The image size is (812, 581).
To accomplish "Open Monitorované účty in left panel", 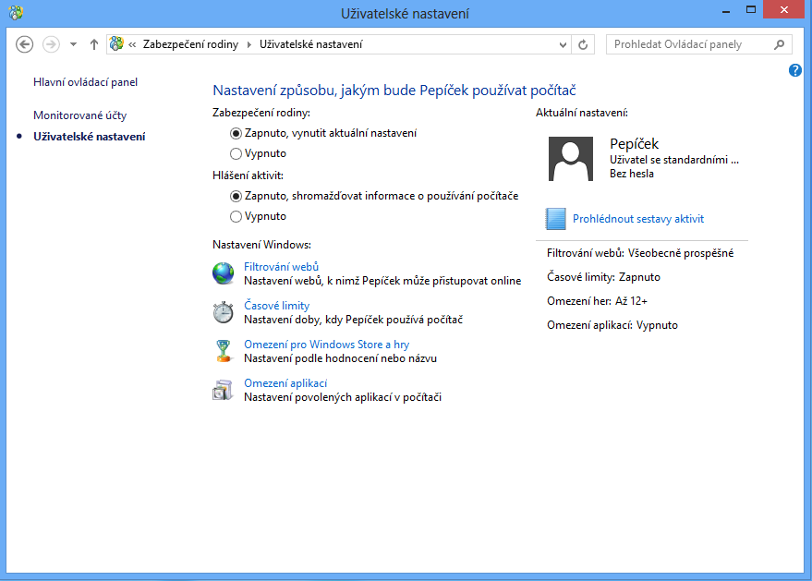I will pyautogui.click(x=79, y=115).
